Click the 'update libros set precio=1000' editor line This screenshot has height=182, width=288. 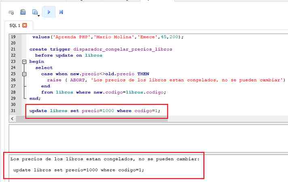[x=95, y=111]
